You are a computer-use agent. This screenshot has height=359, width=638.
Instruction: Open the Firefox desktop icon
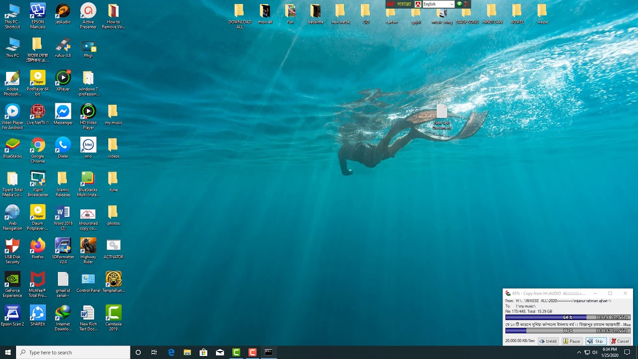[38, 248]
